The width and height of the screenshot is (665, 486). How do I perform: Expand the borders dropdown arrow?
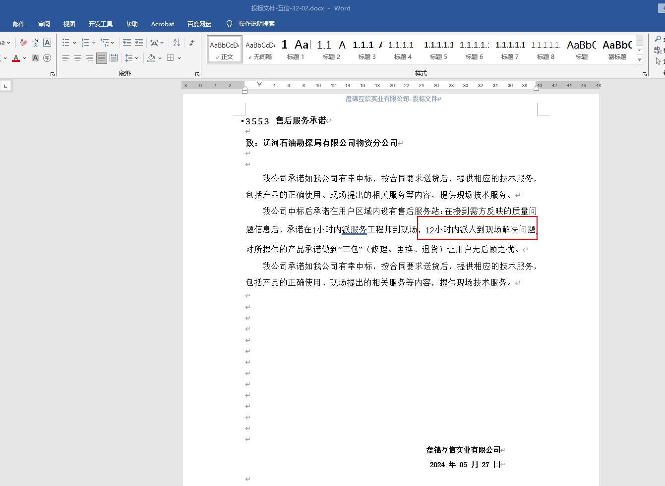(x=179, y=58)
